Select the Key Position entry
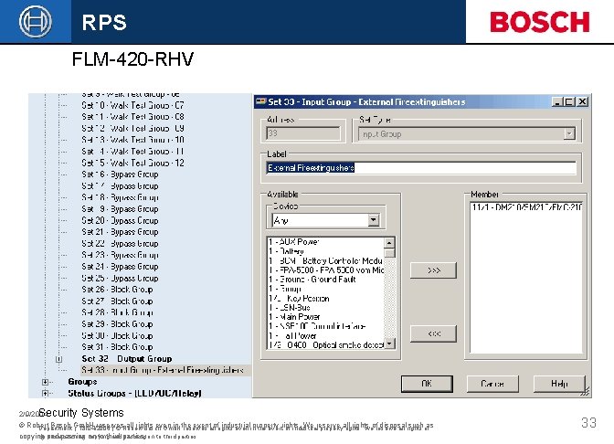 [x=299, y=299]
